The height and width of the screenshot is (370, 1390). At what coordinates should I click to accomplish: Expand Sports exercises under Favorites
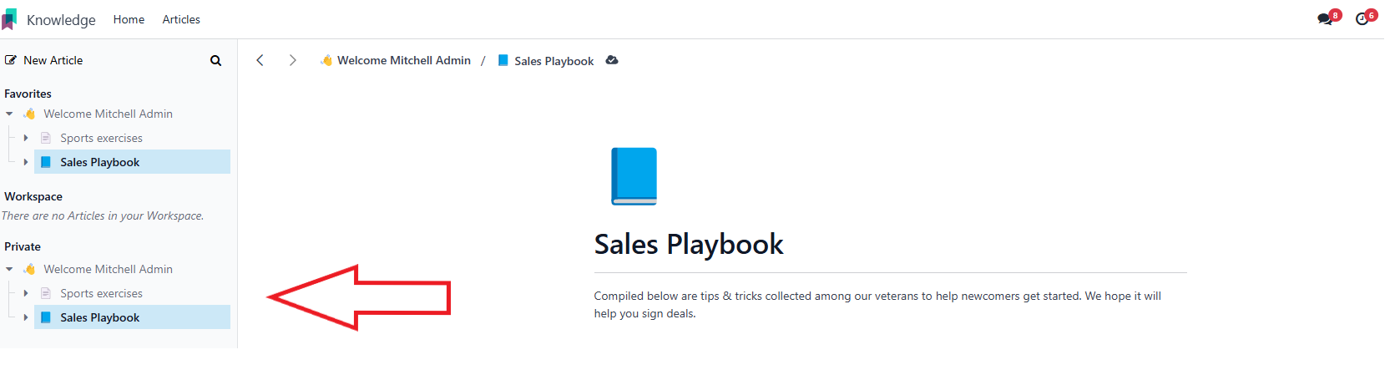(x=26, y=138)
